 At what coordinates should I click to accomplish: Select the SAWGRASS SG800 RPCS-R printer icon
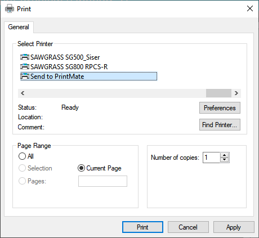point(25,66)
